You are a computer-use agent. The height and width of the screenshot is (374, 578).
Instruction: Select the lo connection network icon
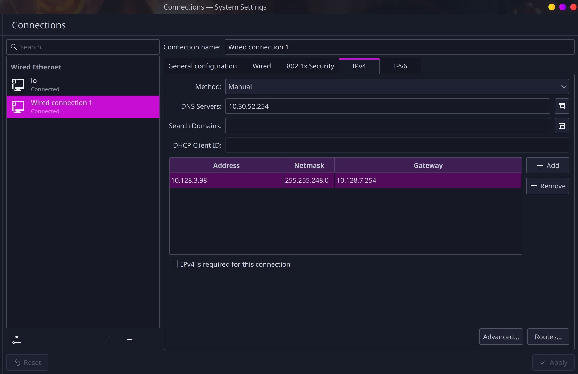tap(18, 85)
